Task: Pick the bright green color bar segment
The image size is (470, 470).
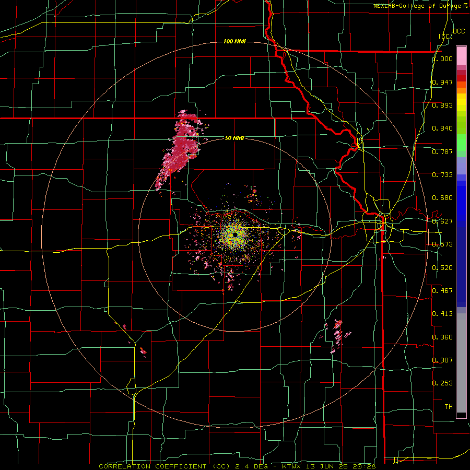Action: click(x=461, y=143)
